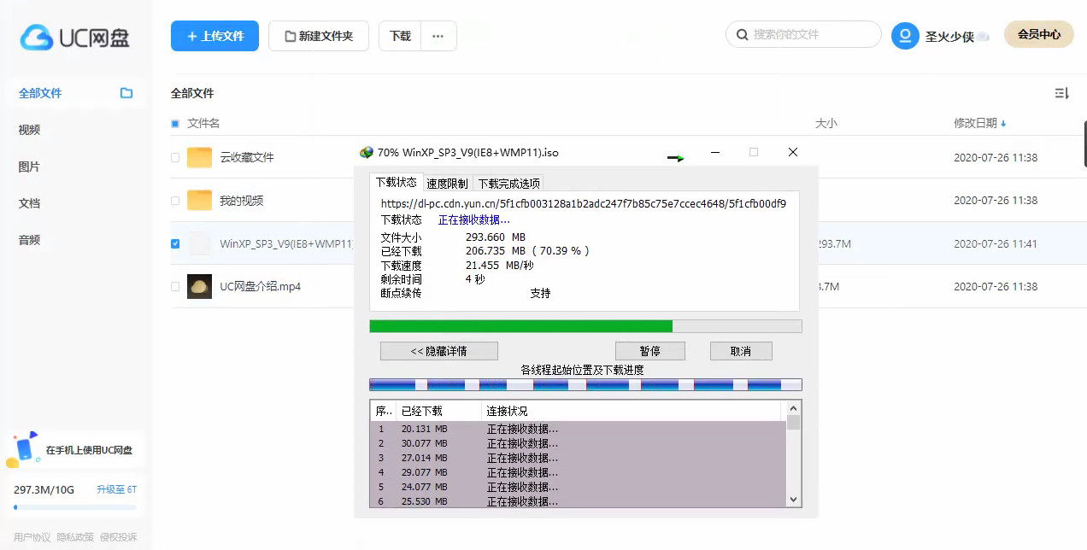Select thread row 4 with 29.077 MB
The width and height of the screenshot is (1087, 550).
579,472
